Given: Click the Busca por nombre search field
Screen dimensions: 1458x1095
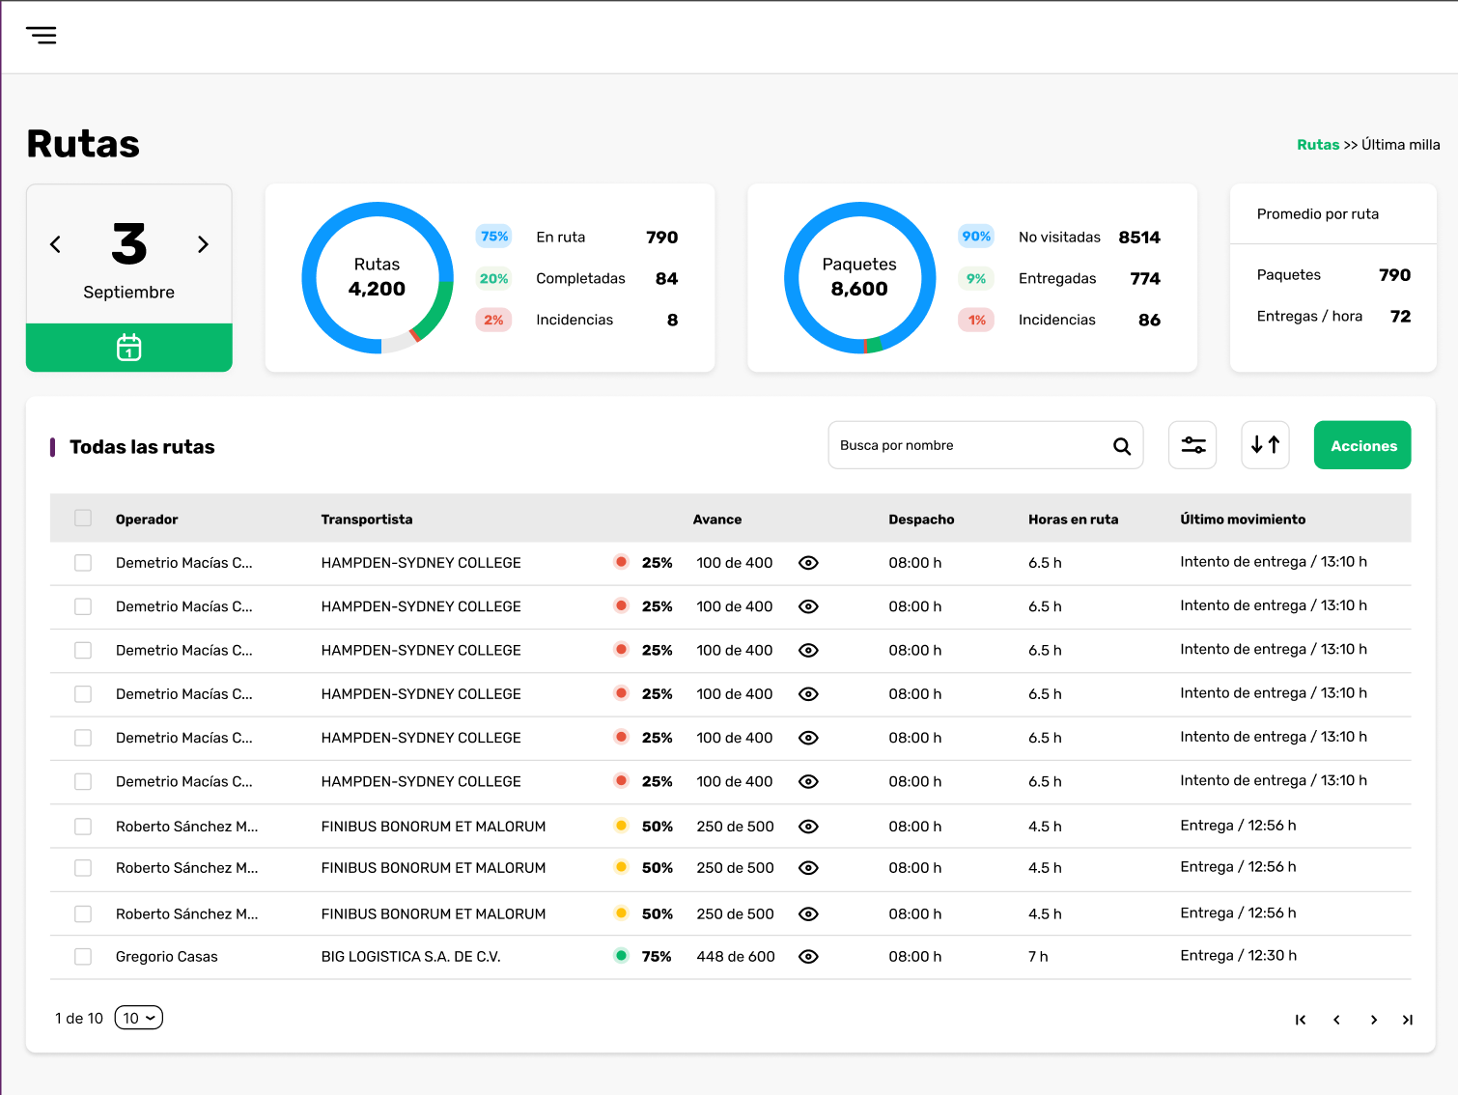Looking at the screenshot, I should pyautogui.click(x=986, y=445).
